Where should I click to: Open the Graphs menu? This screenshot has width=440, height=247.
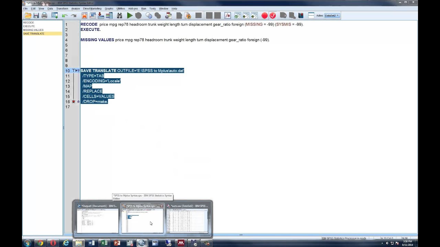click(x=109, y=9)
